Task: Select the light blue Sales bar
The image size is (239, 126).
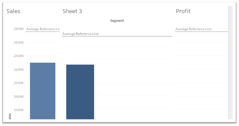Action: tap(42, 91)
